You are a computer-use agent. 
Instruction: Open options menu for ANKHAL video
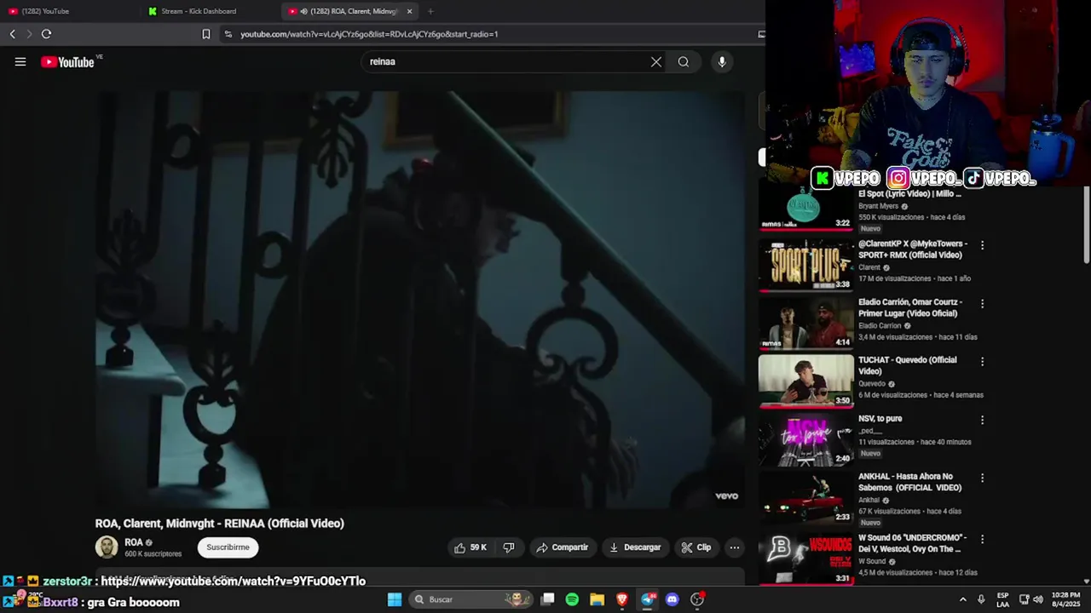(982, 478)
